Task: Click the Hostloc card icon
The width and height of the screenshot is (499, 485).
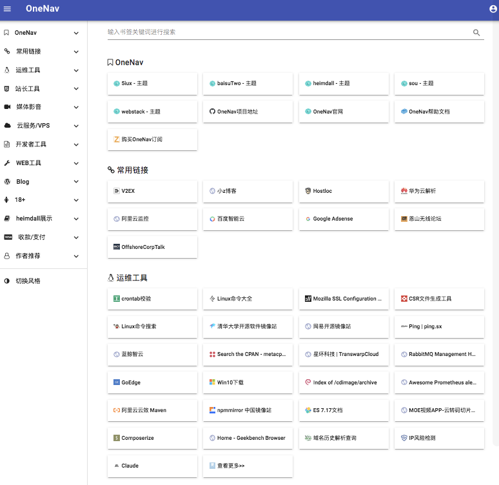Action: tap(308, 191)
